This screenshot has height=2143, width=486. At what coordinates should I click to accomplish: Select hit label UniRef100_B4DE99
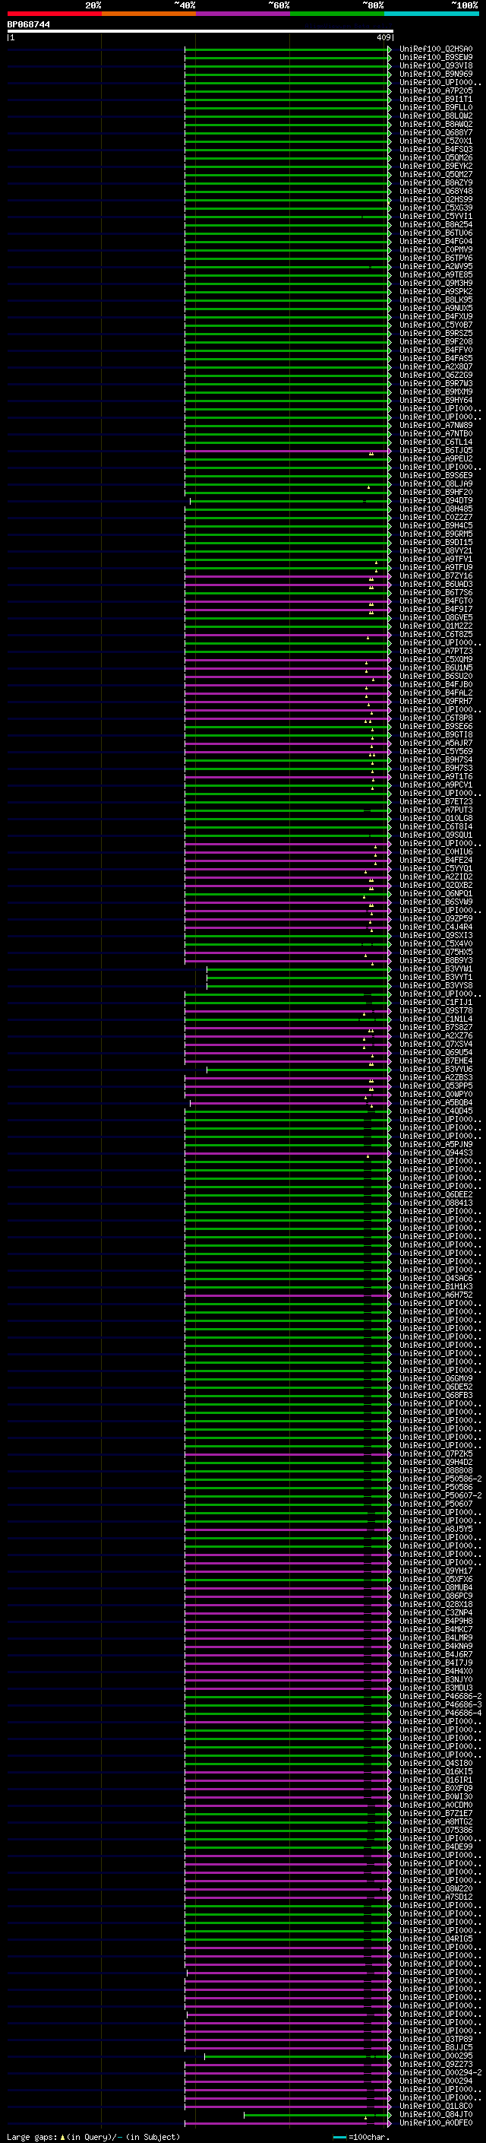click(435, 1847)
